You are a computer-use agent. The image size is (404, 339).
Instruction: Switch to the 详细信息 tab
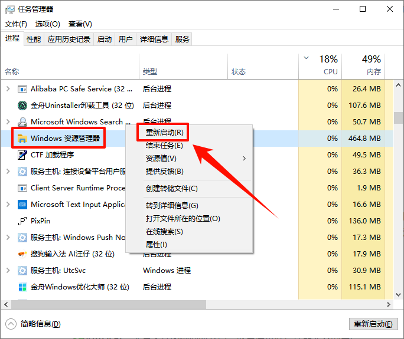(154, 40)
